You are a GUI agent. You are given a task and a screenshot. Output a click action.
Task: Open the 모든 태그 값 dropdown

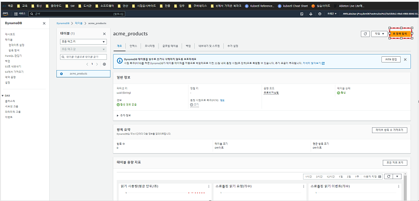point(83,49)
